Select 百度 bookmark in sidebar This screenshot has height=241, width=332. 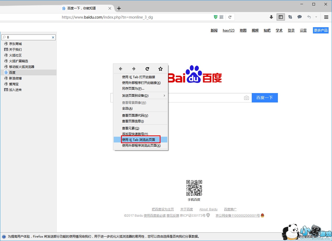point(12,72)
